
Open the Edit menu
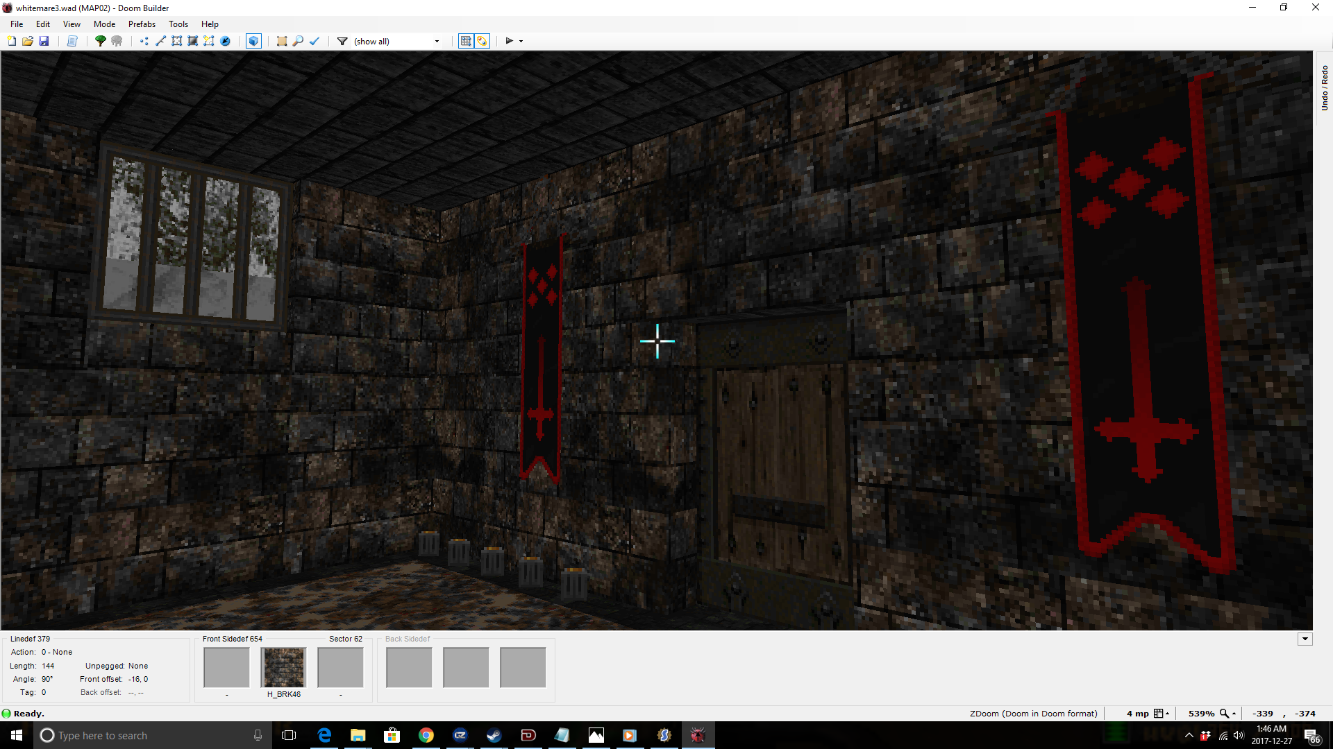pyautogui.click(x=43, y=24)
